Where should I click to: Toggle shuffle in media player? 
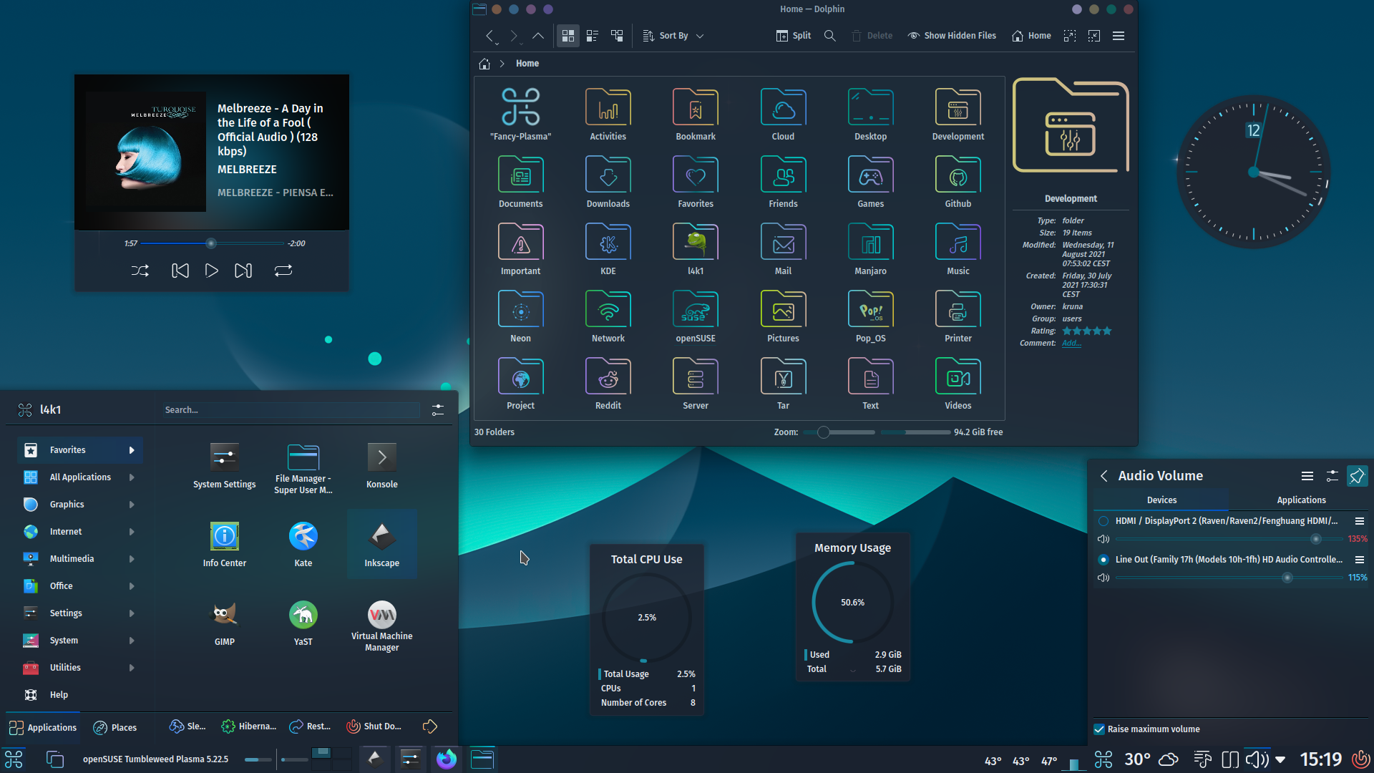point(140,271)
